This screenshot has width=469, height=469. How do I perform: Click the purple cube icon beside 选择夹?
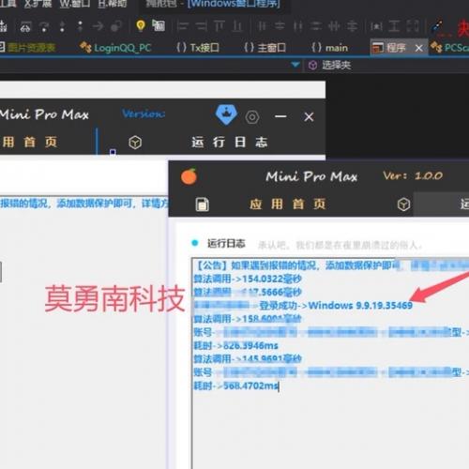tap(312, 65)
